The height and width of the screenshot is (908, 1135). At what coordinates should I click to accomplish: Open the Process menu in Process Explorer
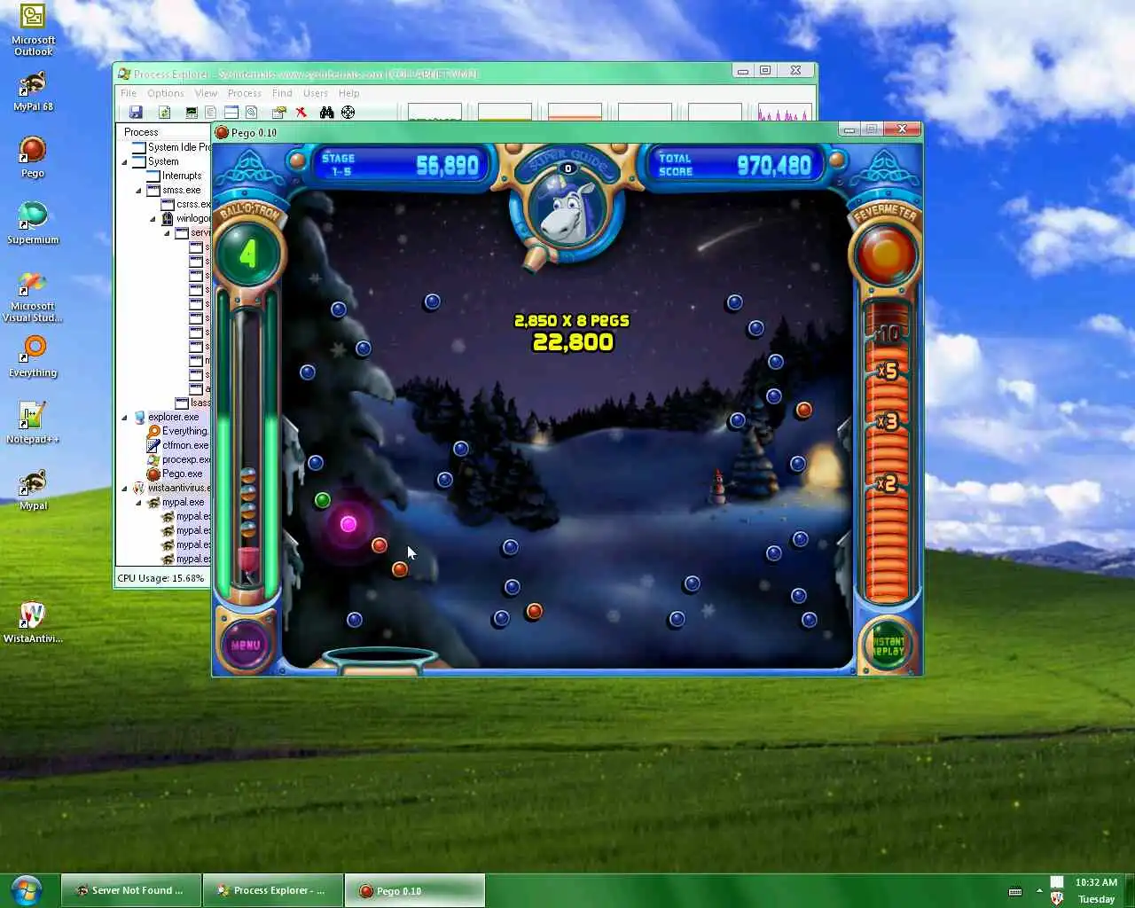click(x=245, y=93)
